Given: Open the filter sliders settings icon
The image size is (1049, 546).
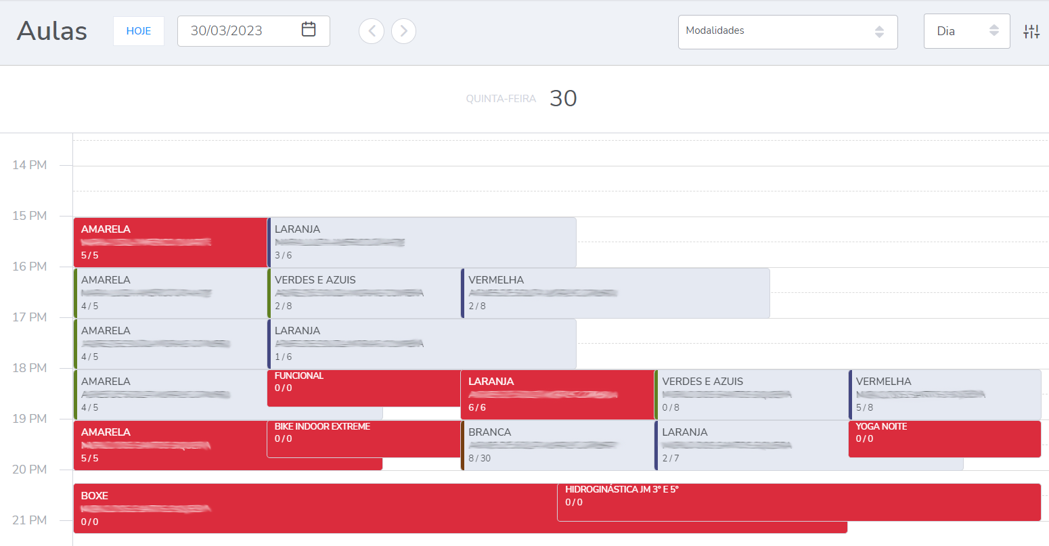Looking at the screenshot, I should [x=1031, y=31].
